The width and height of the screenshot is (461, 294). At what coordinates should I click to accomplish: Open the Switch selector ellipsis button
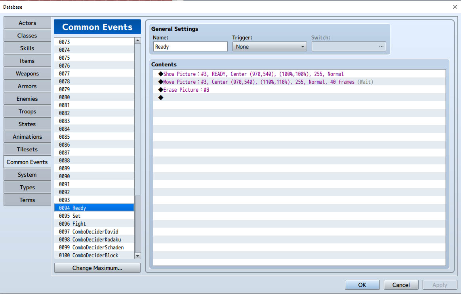coord(381,47)
